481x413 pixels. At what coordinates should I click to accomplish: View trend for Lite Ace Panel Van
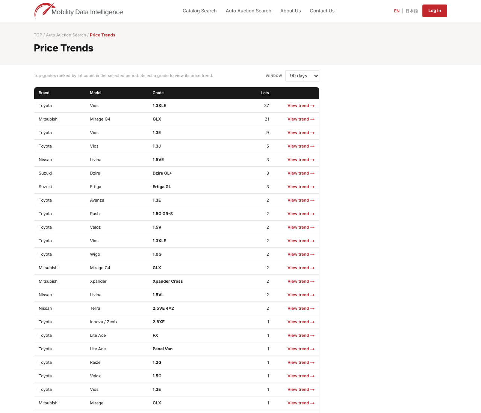pos(301,349)
